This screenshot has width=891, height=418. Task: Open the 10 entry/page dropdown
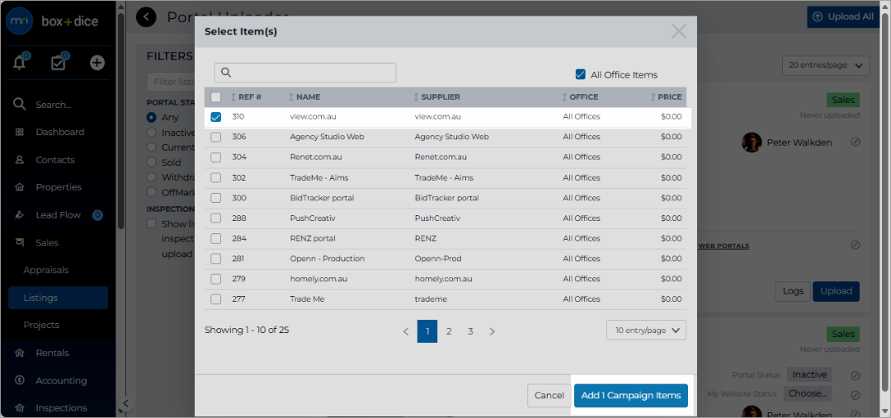point(646,330)
